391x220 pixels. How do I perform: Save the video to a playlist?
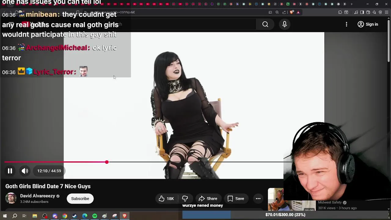[236, 199]
